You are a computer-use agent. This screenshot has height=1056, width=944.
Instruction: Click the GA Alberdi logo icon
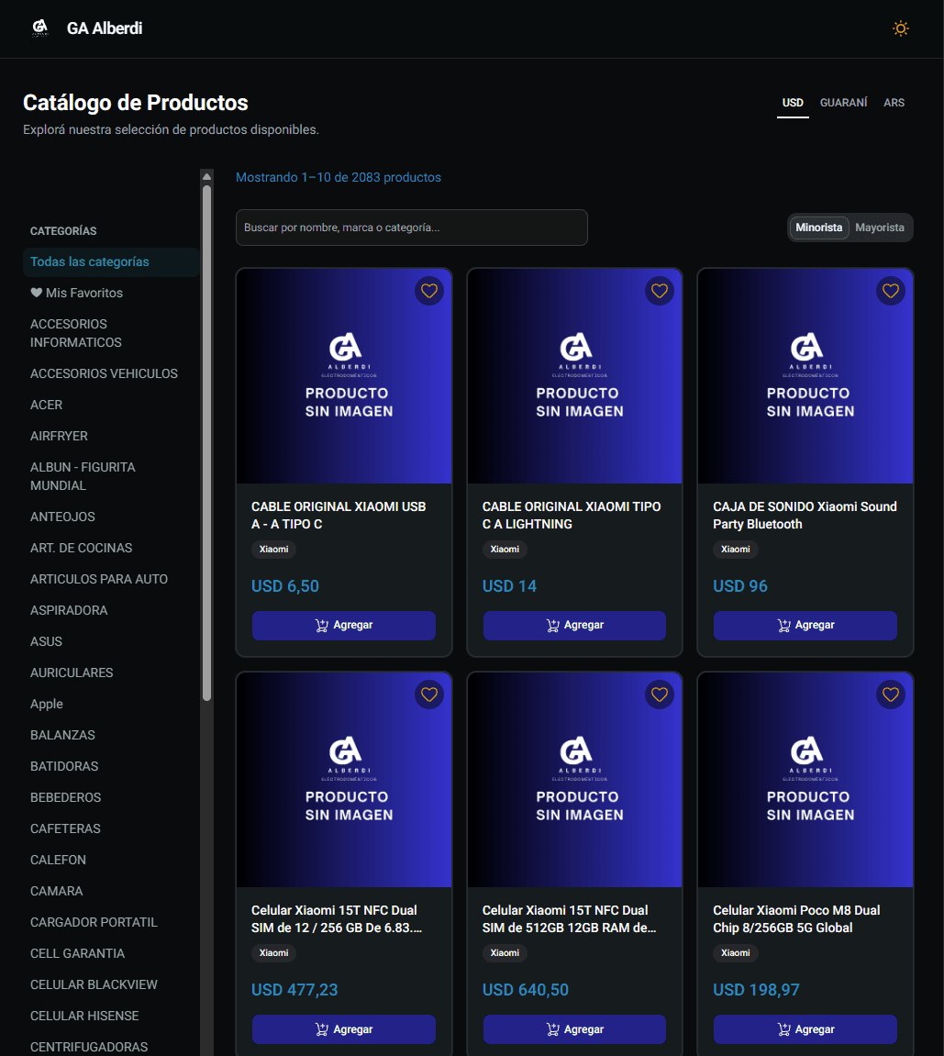pyautogui.click(x=40, y=28)
